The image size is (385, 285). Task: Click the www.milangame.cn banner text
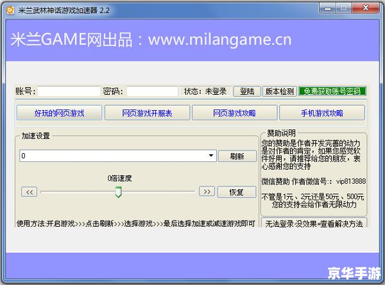pos(219,40)
